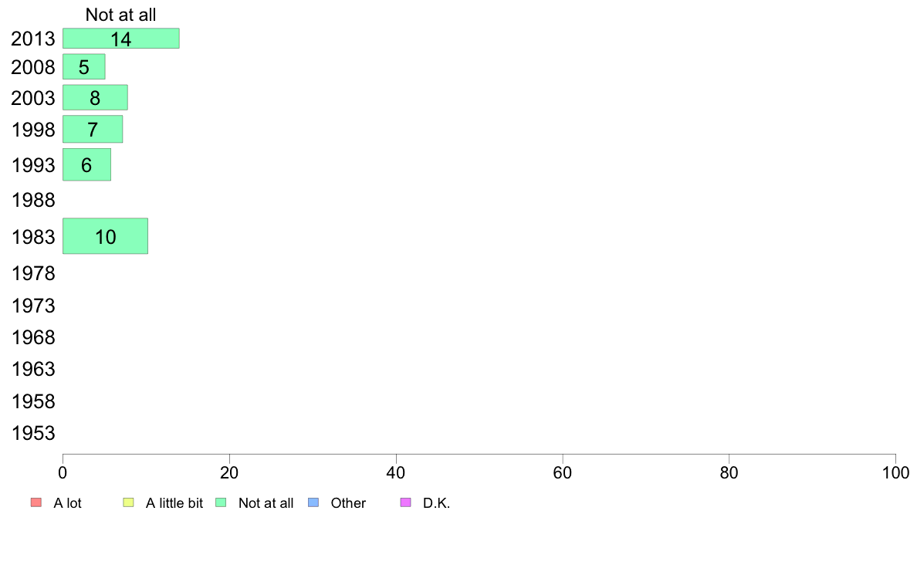Click the D.K. legend text
This screenshot has width=917, height=568.
coord(437,503)
